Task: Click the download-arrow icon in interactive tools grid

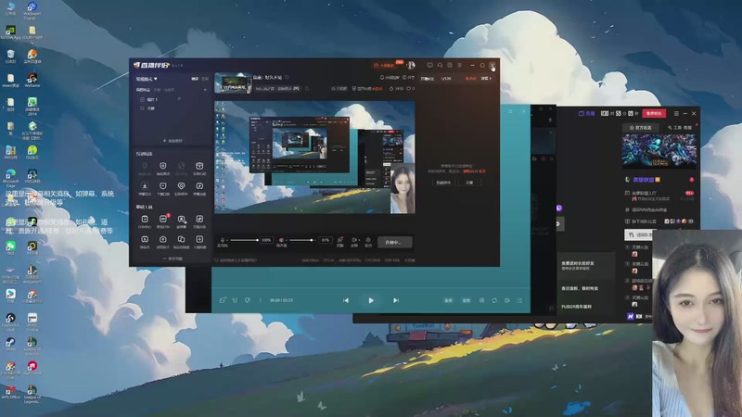Action: pyautogui.click(x=145, y=186)
